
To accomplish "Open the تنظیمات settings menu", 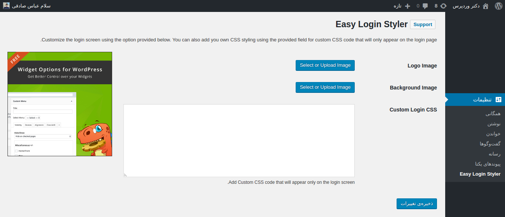I will tap(475, 100).
